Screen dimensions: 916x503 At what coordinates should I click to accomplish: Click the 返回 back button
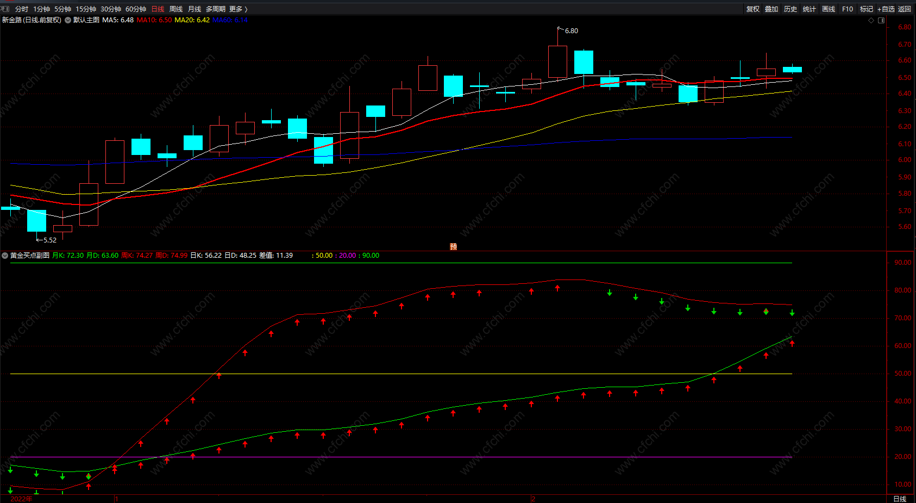[905, 9]
